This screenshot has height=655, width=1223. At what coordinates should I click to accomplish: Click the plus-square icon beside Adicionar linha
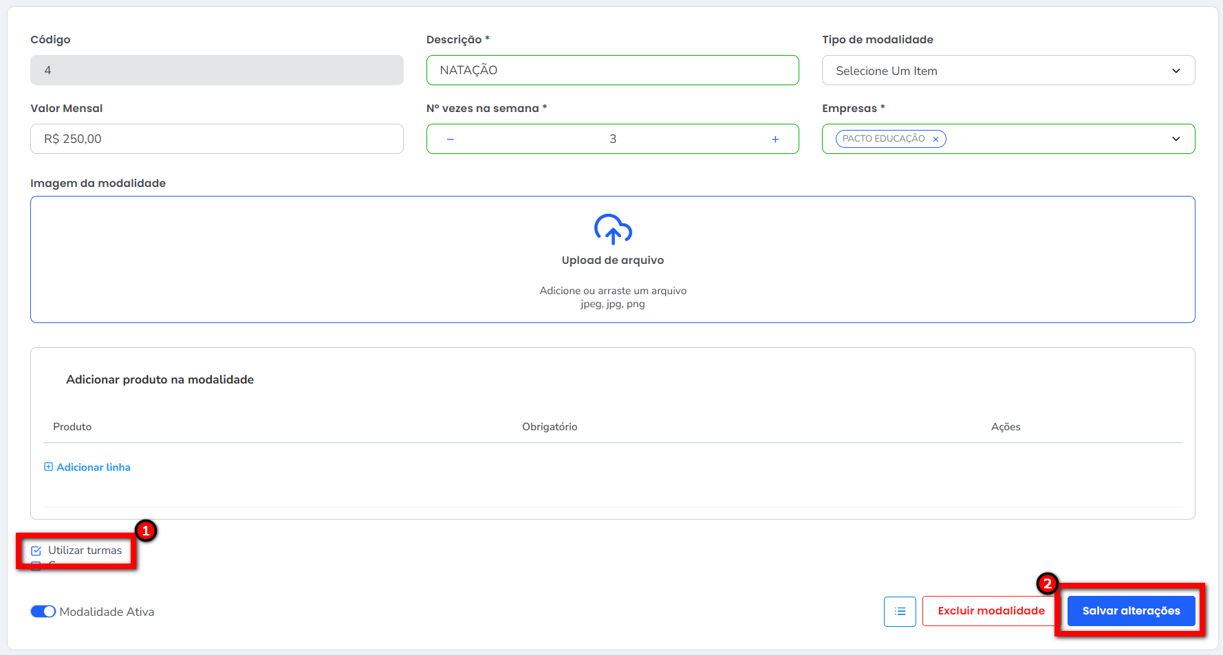[x=48, y=467]
